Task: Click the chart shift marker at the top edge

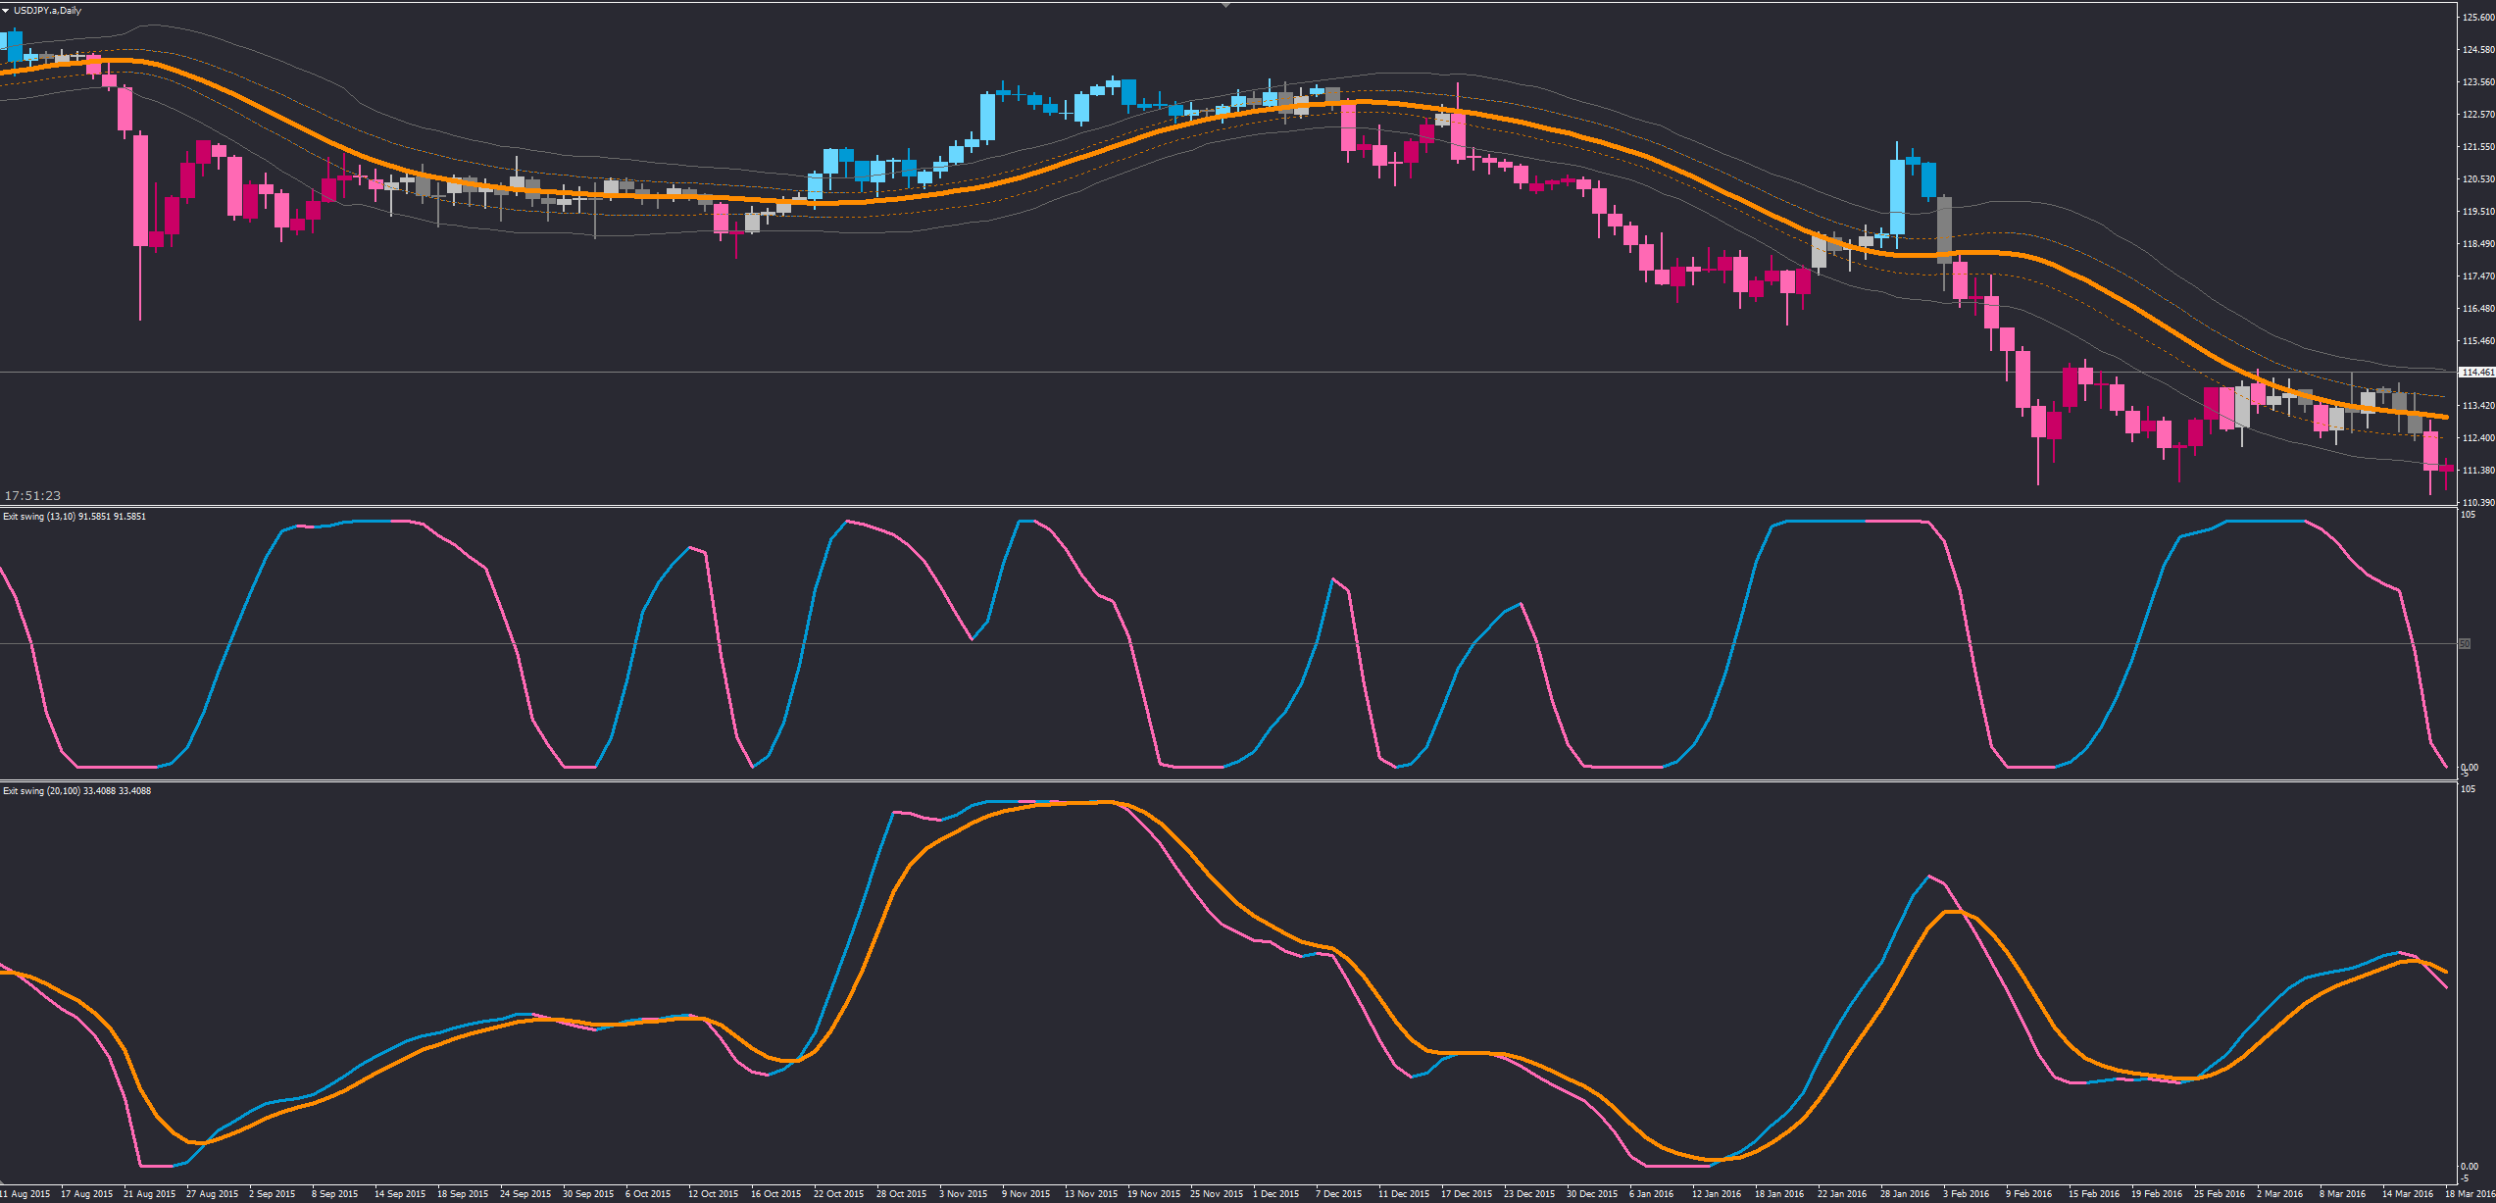Action: [1225, 5]
